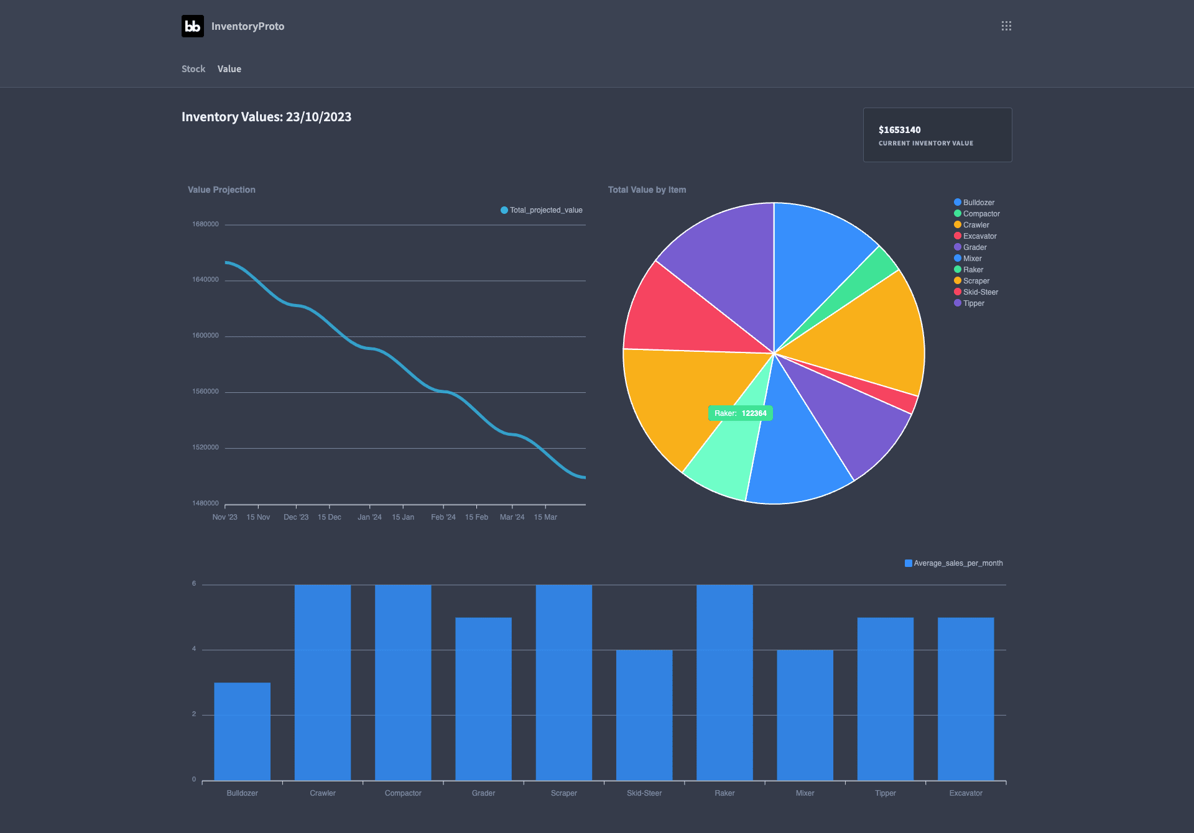Screen dimensions: 1194x833
Task: Toggle Skid-Steer in the pie chart legend
Action: click(976, 292)
